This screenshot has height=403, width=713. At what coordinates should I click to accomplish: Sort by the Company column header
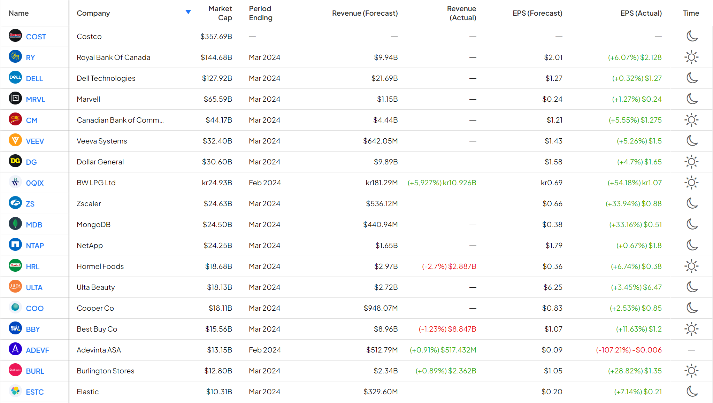click(93, 13)
